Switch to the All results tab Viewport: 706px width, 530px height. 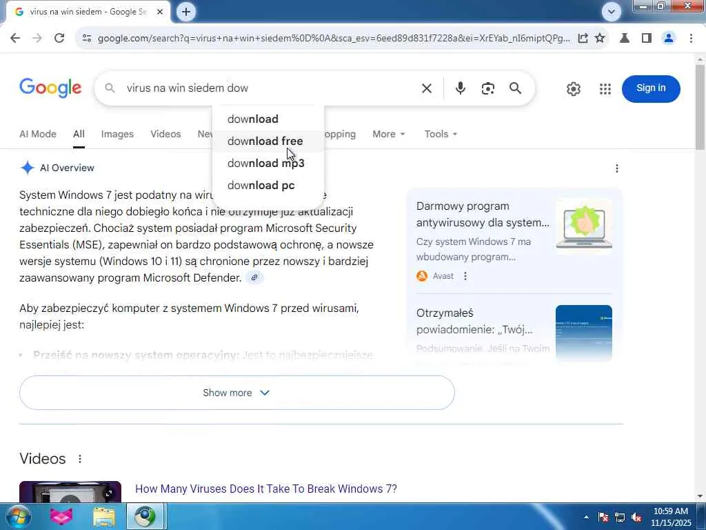[79, 135]
